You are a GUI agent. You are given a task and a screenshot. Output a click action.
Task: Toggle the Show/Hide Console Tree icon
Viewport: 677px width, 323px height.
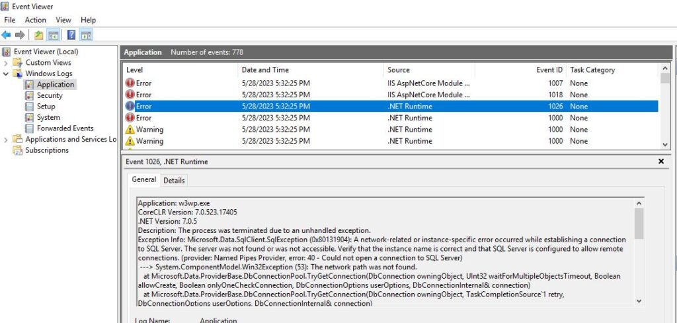[x=53, y=35]
